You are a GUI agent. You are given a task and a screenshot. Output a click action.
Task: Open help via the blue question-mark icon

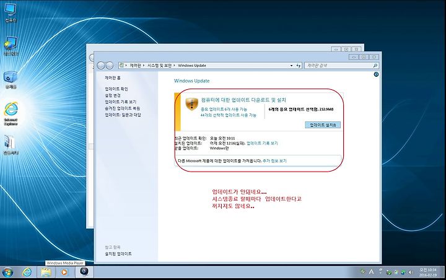pyautogui.click(x=376, y=74)
